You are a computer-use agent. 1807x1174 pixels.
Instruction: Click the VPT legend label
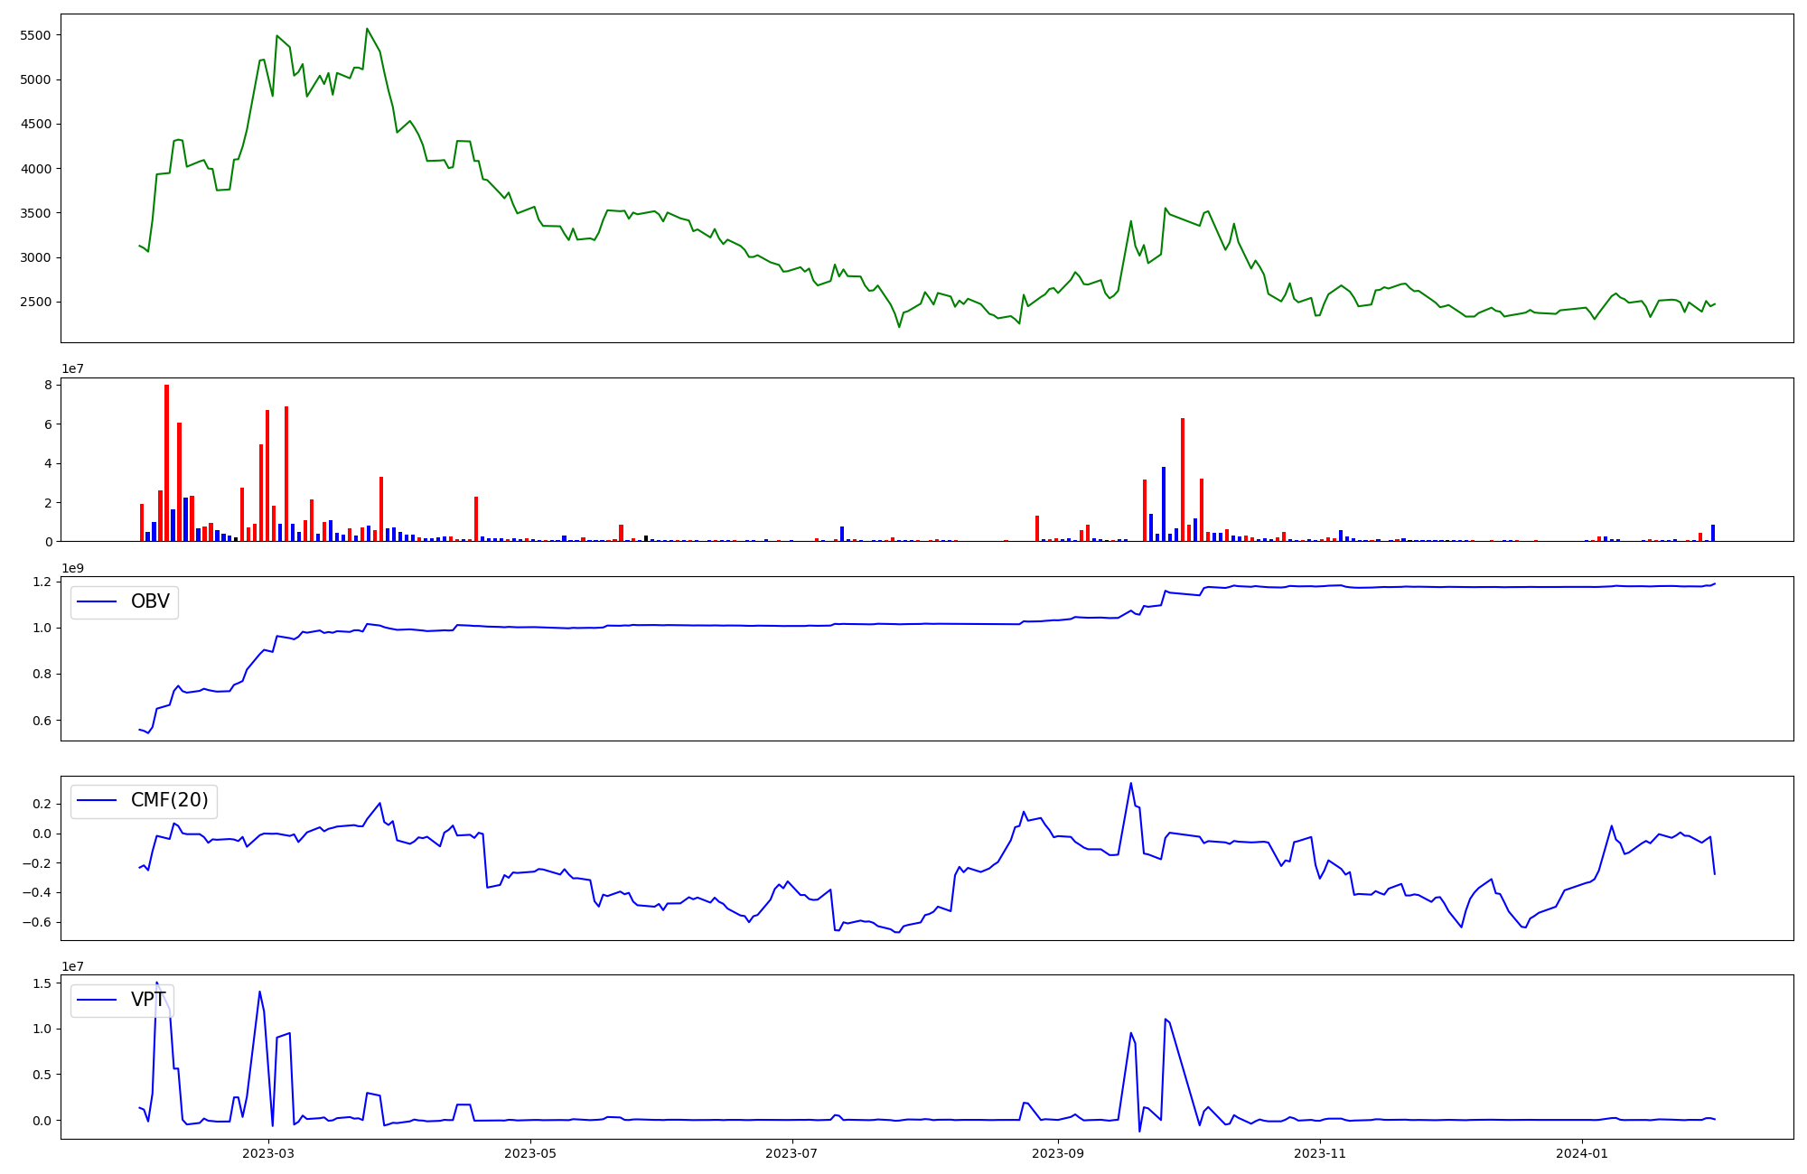click(x=148, y=1000)
